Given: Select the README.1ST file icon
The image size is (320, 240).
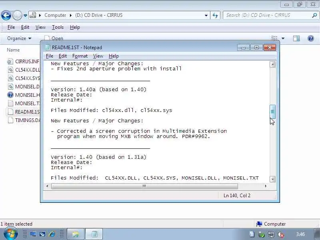Looking at the screenshot, I should (10, 112).
